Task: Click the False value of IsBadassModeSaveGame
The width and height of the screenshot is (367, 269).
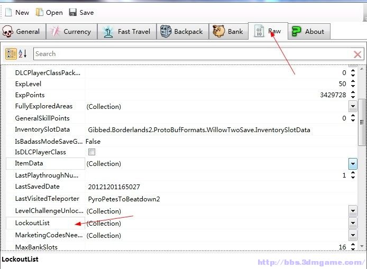Action: click(93, 142)
